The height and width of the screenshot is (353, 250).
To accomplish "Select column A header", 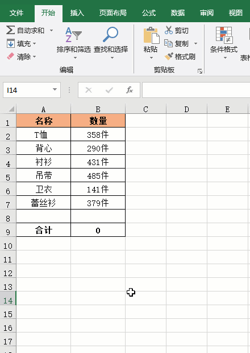I will pyautogui.click(x=43, y=109).
